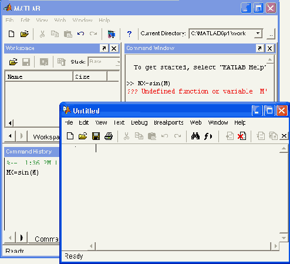Click Cut scissors in Untitled editor toolbar
This screenshot has height=264, width=290.
[126, 136]
